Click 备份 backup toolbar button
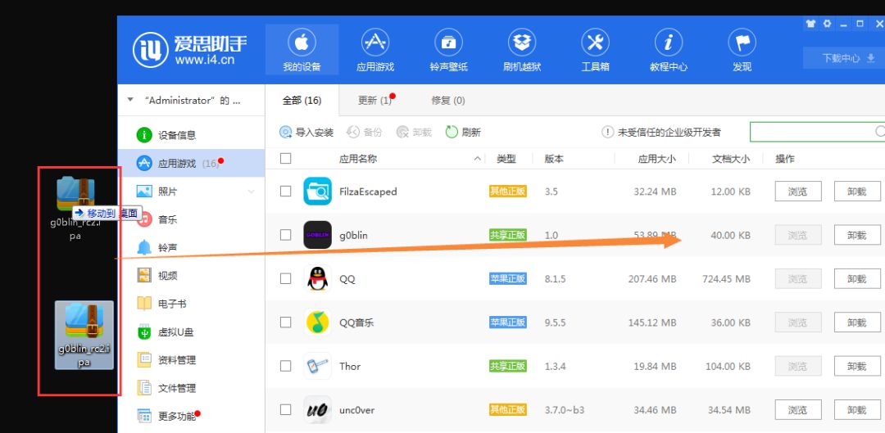The height and width of the screenshot is (433, 885). (364, 133)
